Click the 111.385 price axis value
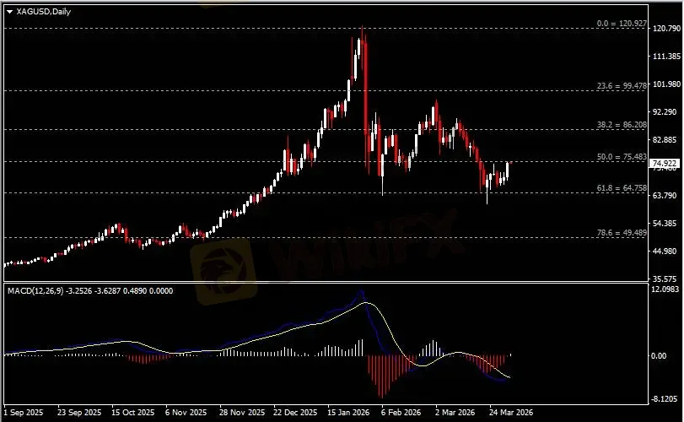 point(666,57)
